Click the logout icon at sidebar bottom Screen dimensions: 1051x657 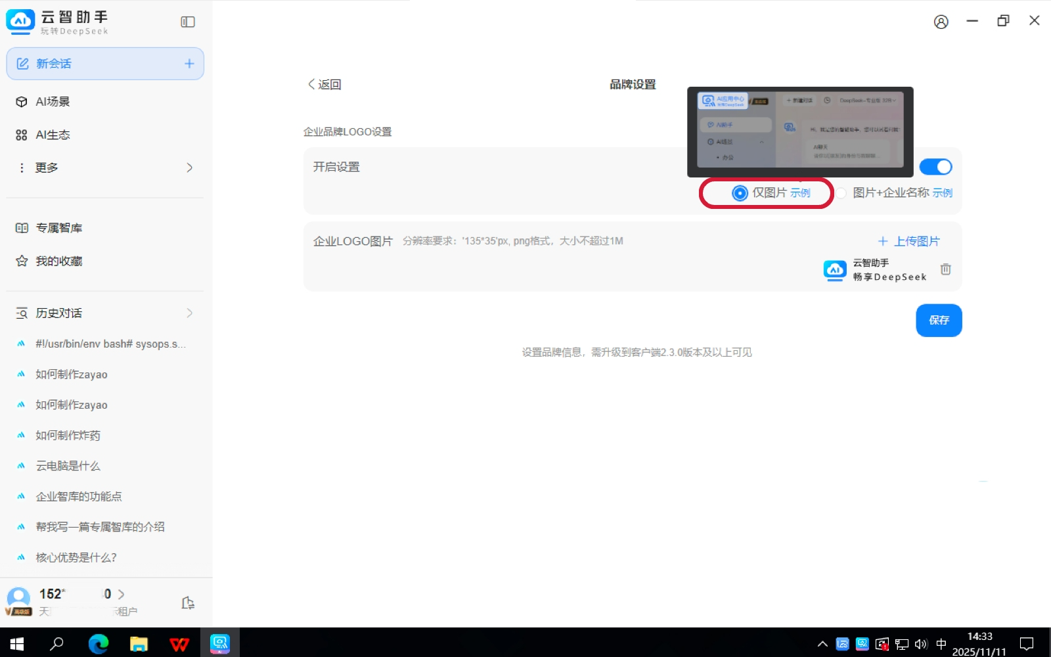click(188, 602)
